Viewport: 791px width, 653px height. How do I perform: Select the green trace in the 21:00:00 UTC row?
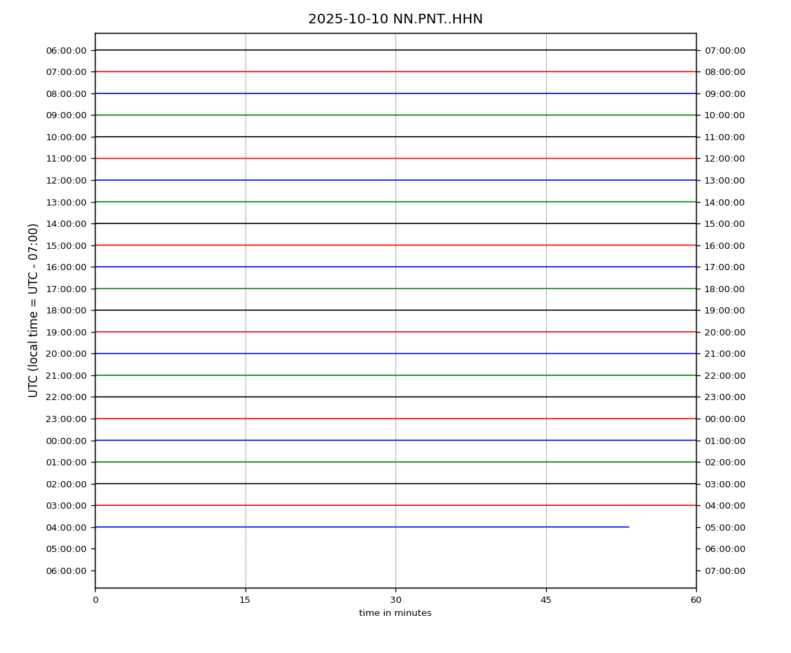click(395, 375)
